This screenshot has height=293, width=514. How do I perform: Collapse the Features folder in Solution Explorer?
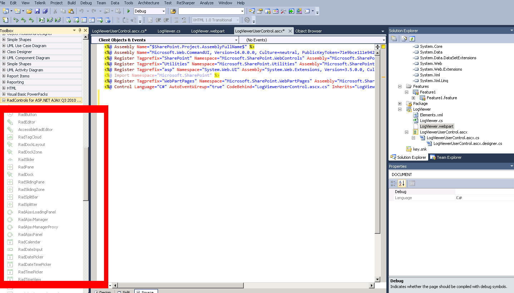(x=400, y=86)
